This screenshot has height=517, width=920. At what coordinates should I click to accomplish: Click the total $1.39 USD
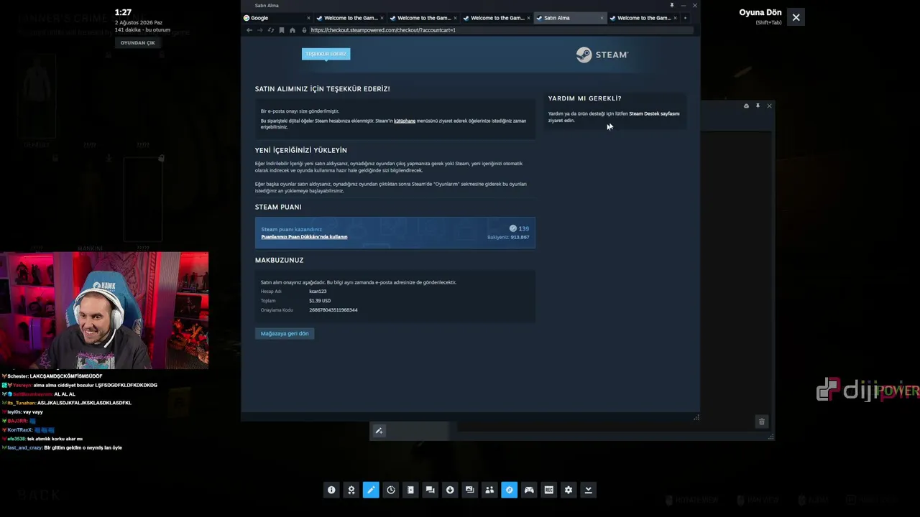pyautogui.click(x=320, y=301)
